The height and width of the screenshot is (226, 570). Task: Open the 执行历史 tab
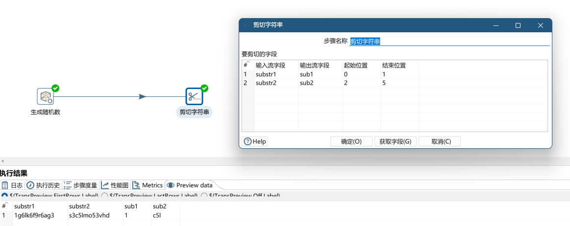point(43,185)
